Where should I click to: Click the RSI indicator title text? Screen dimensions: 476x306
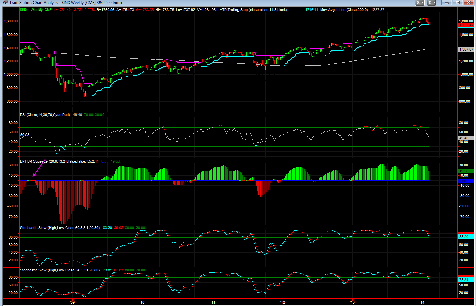(x=45, y=115)
